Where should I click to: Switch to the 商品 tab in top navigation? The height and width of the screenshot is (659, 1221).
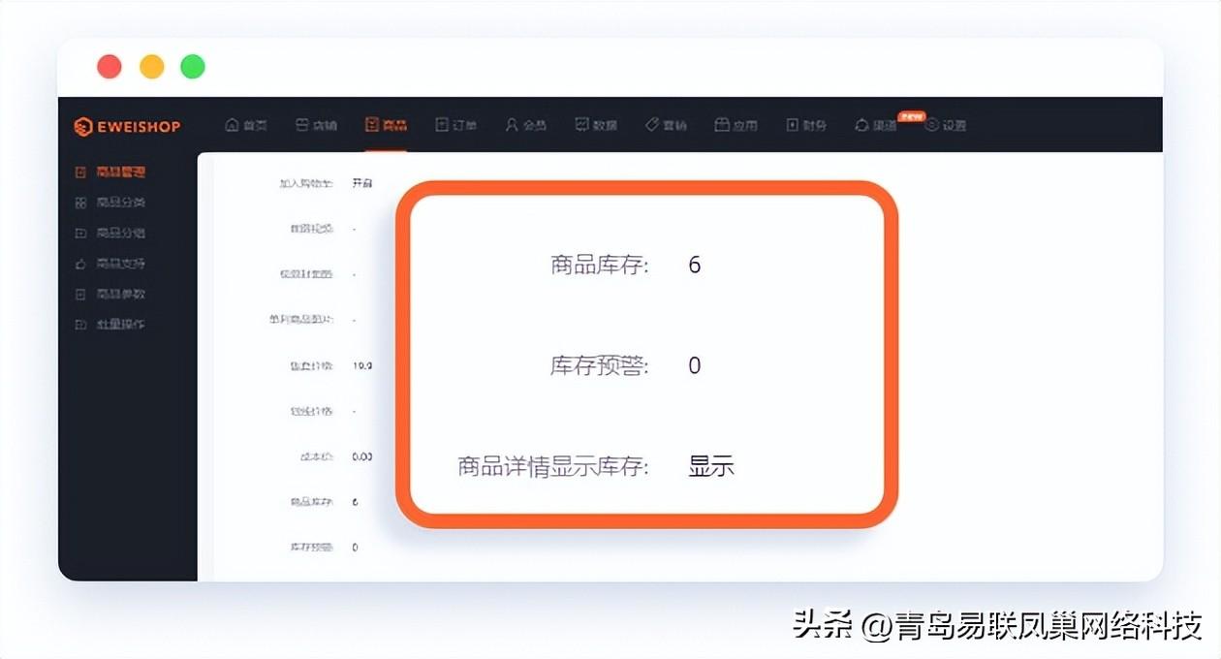(x=386, y=125)
